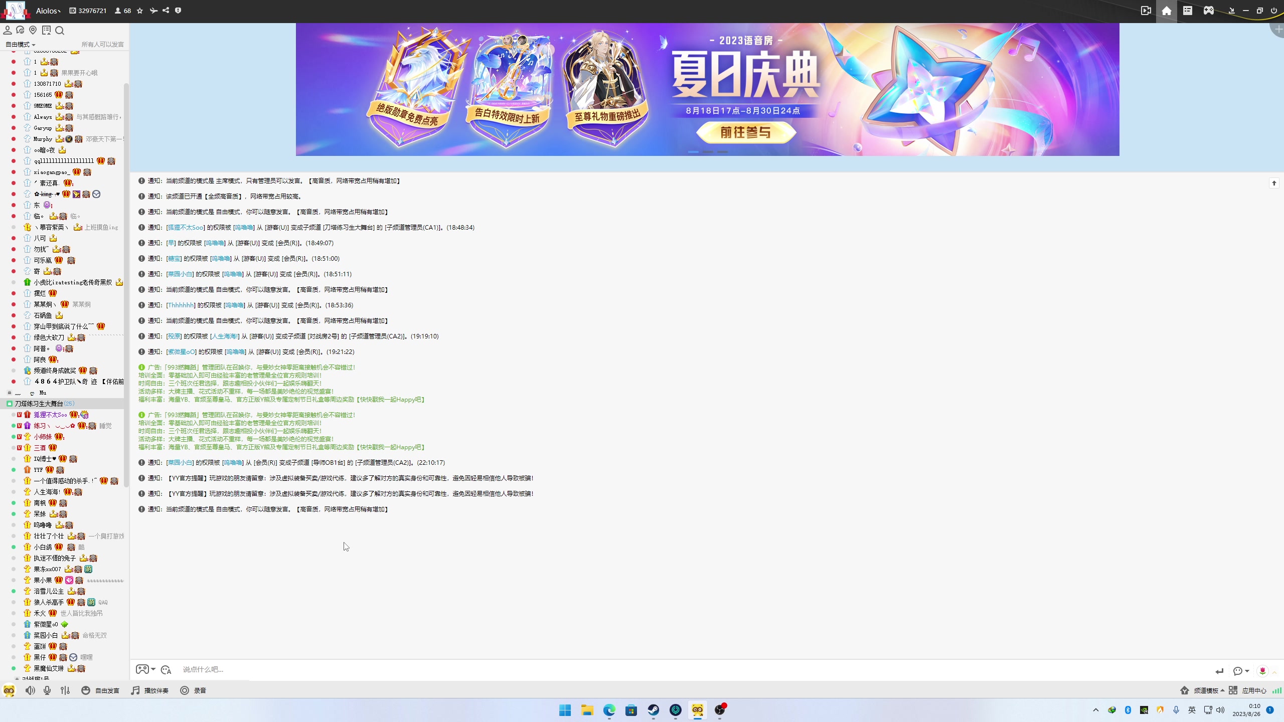The height and width of the screenshot is (722, 1284).
Task: Go to the home icon tab
Action: tap(1167, 11)
